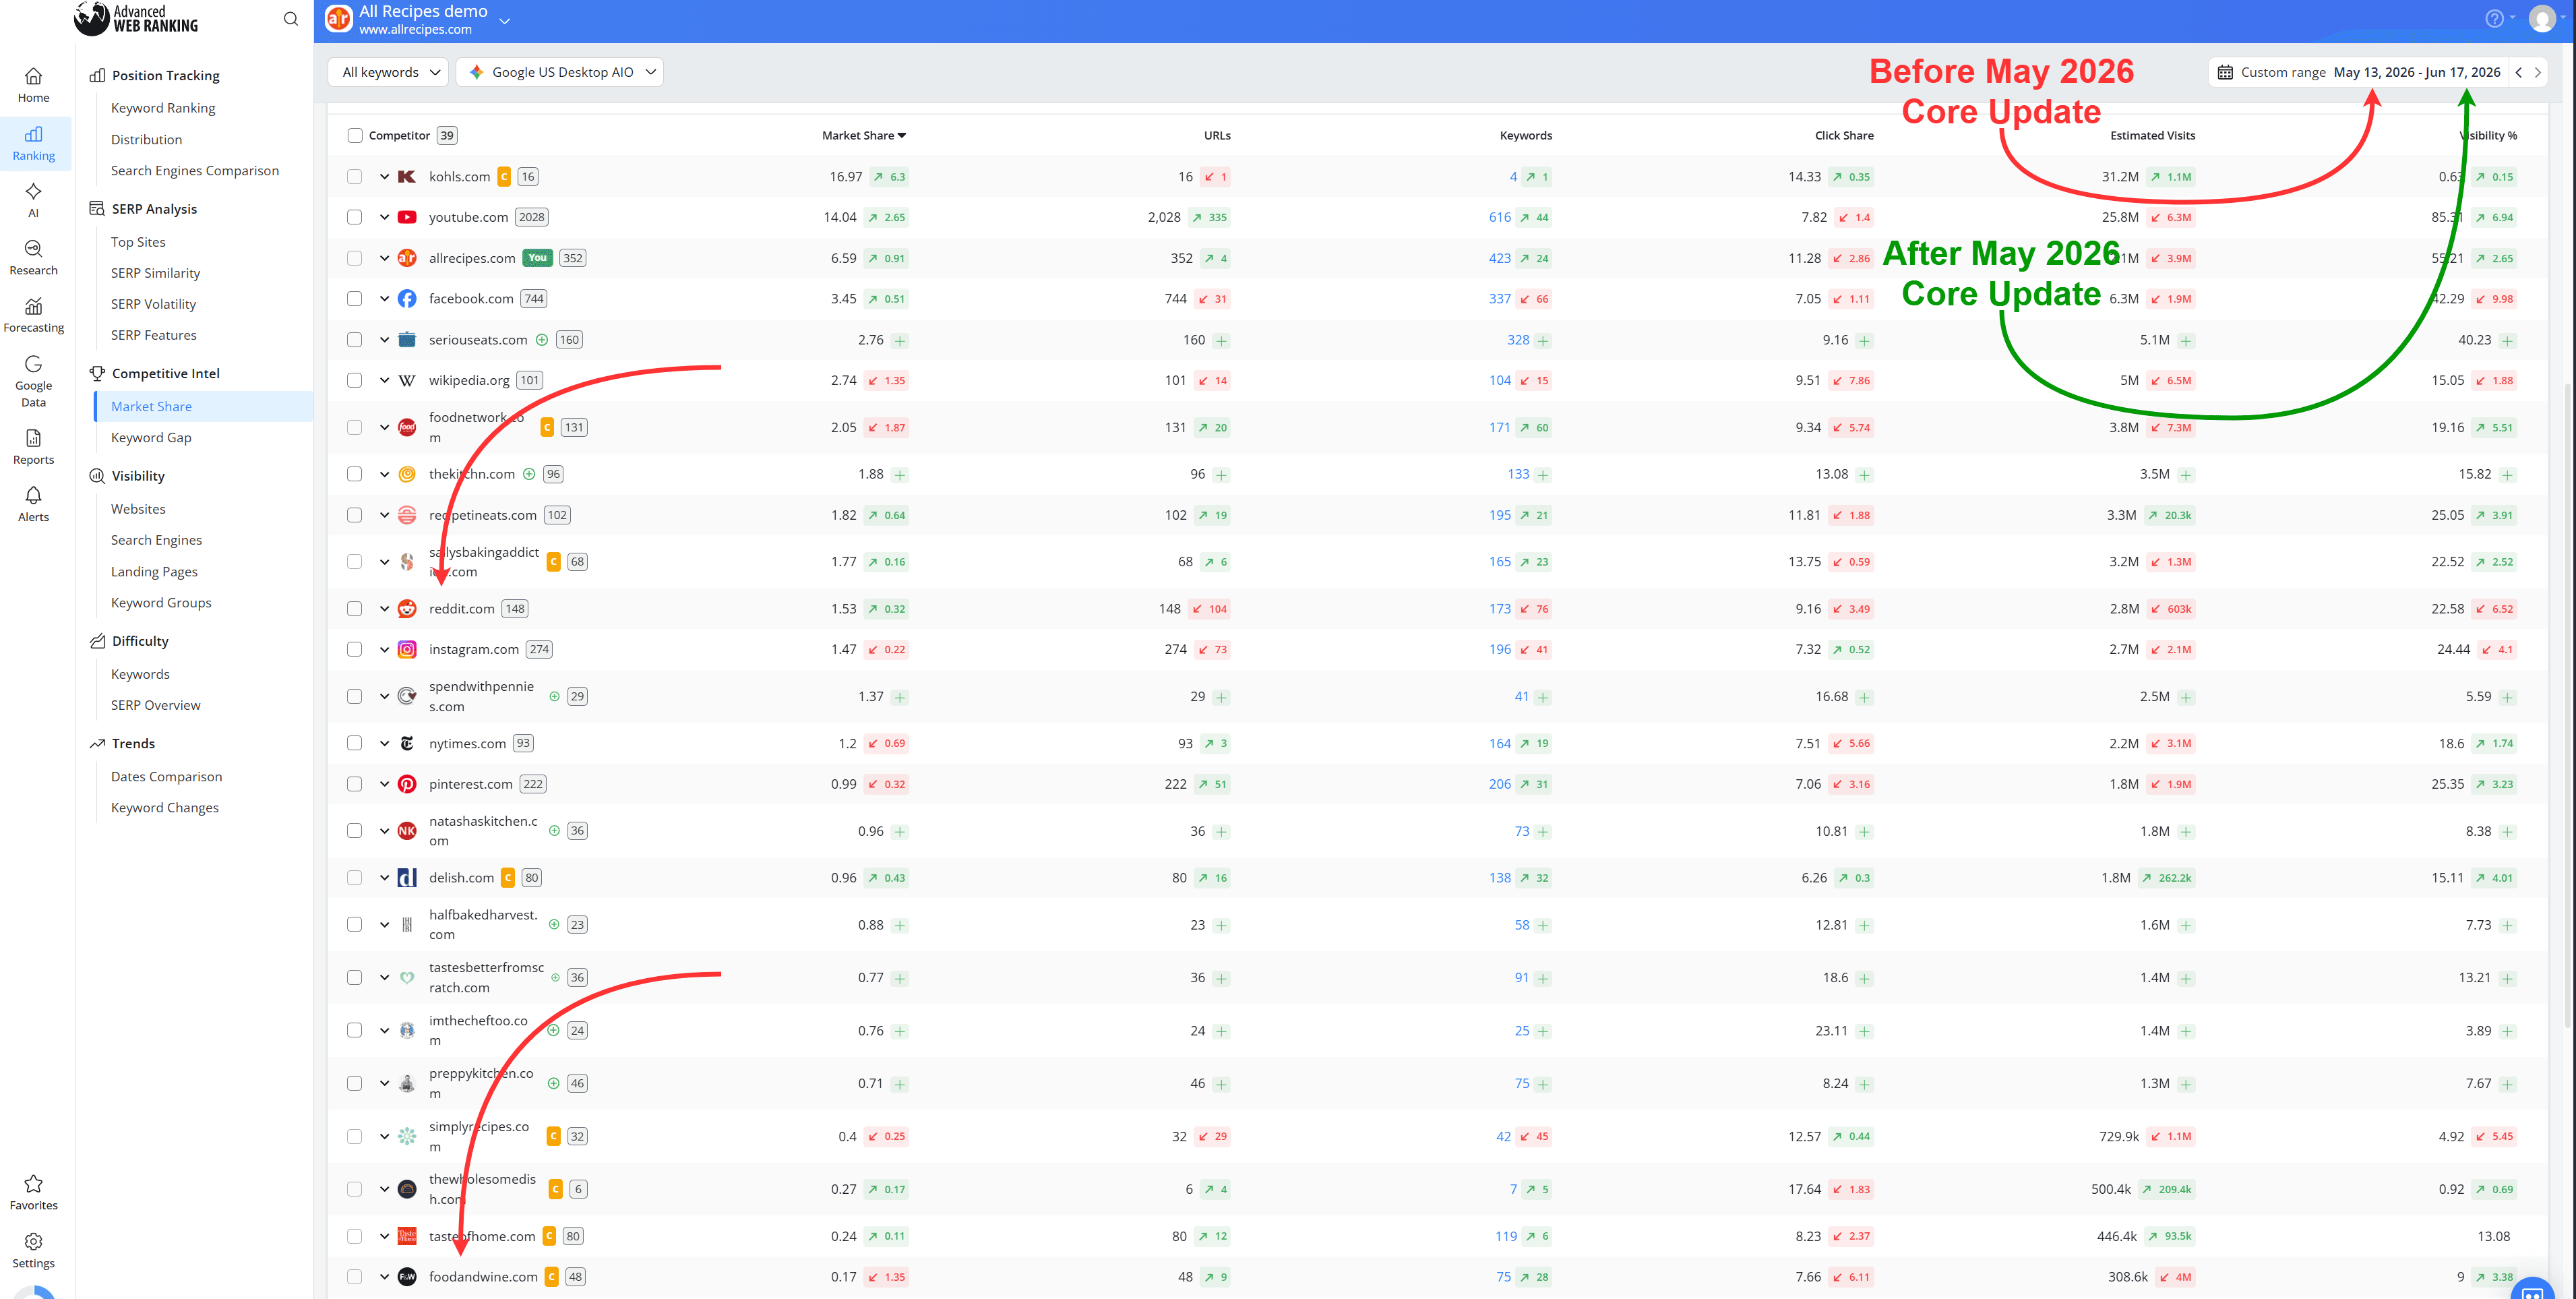This screenshot has width=2576, height=1299.
Task: Click the help question mark icon
Action: (x=2494, y=19)
